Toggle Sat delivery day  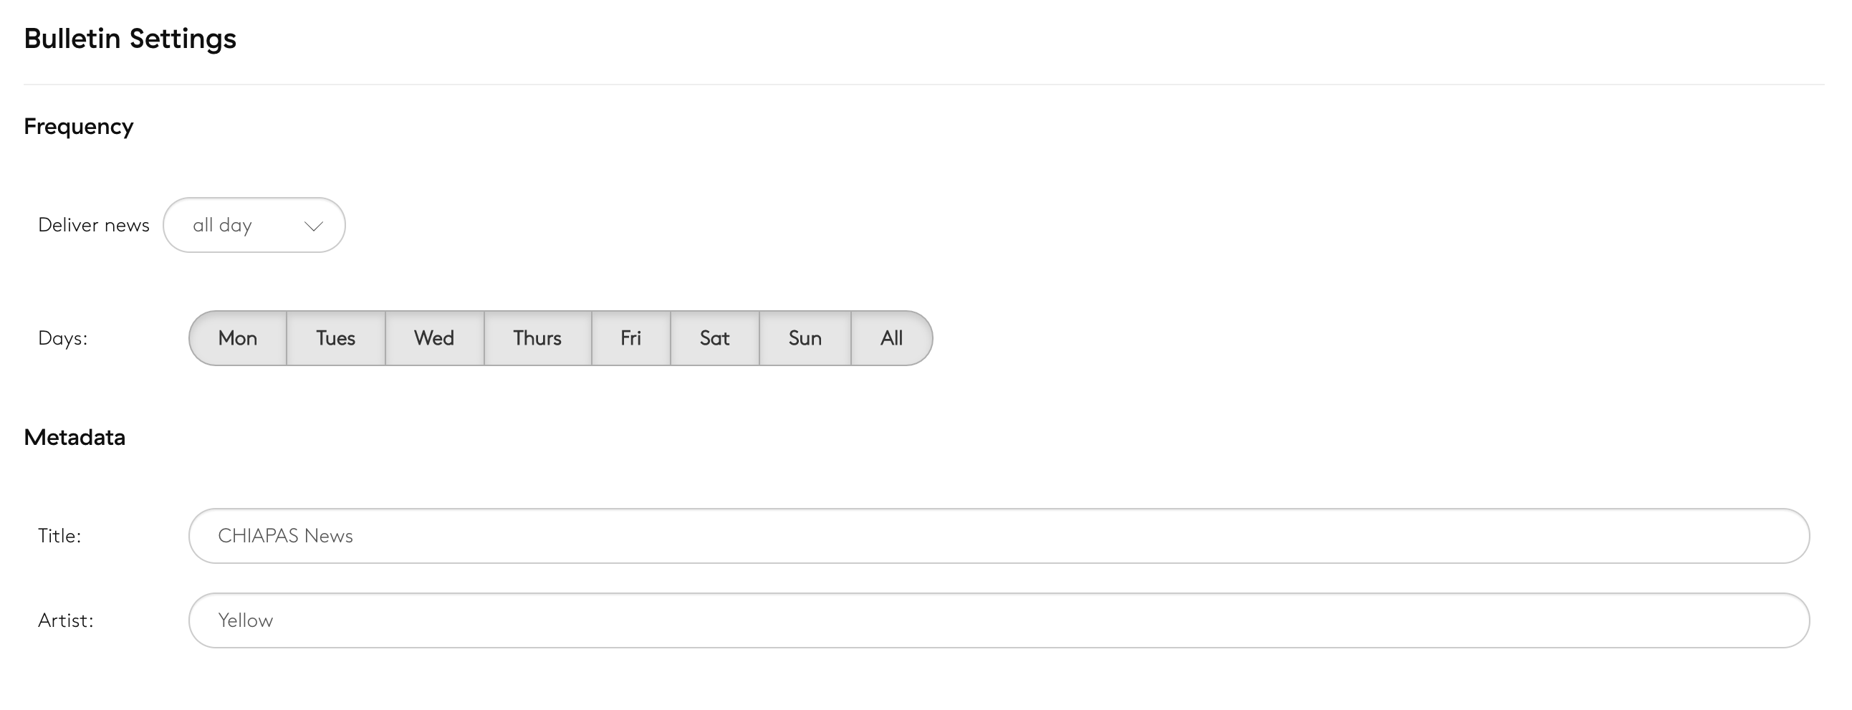point(714,337)
